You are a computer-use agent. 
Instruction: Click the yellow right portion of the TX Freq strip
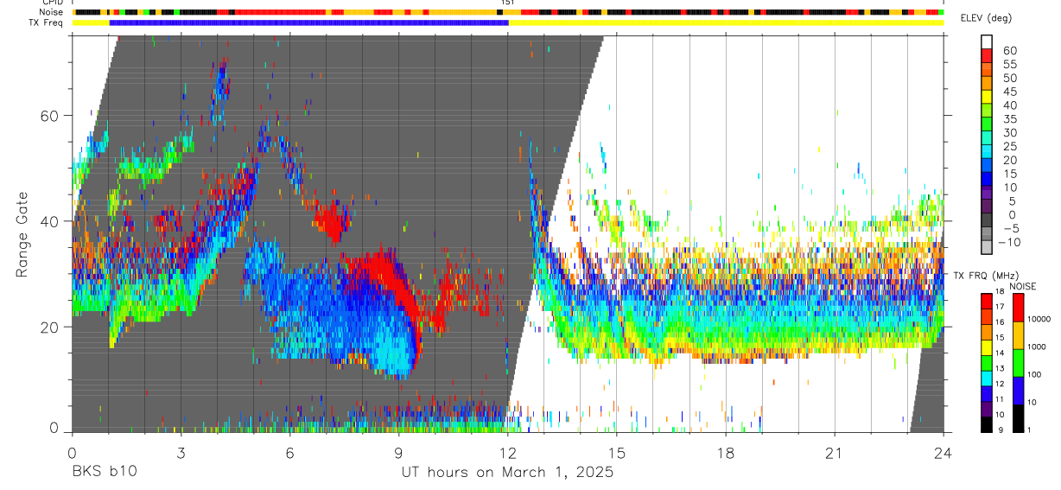click(727, 22)
